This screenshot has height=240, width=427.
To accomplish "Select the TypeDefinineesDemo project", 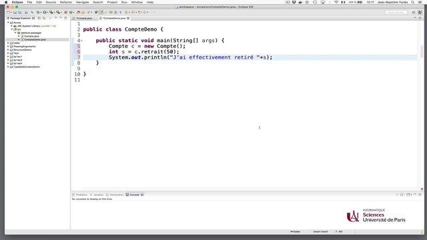I will click(x=27, y=67).
